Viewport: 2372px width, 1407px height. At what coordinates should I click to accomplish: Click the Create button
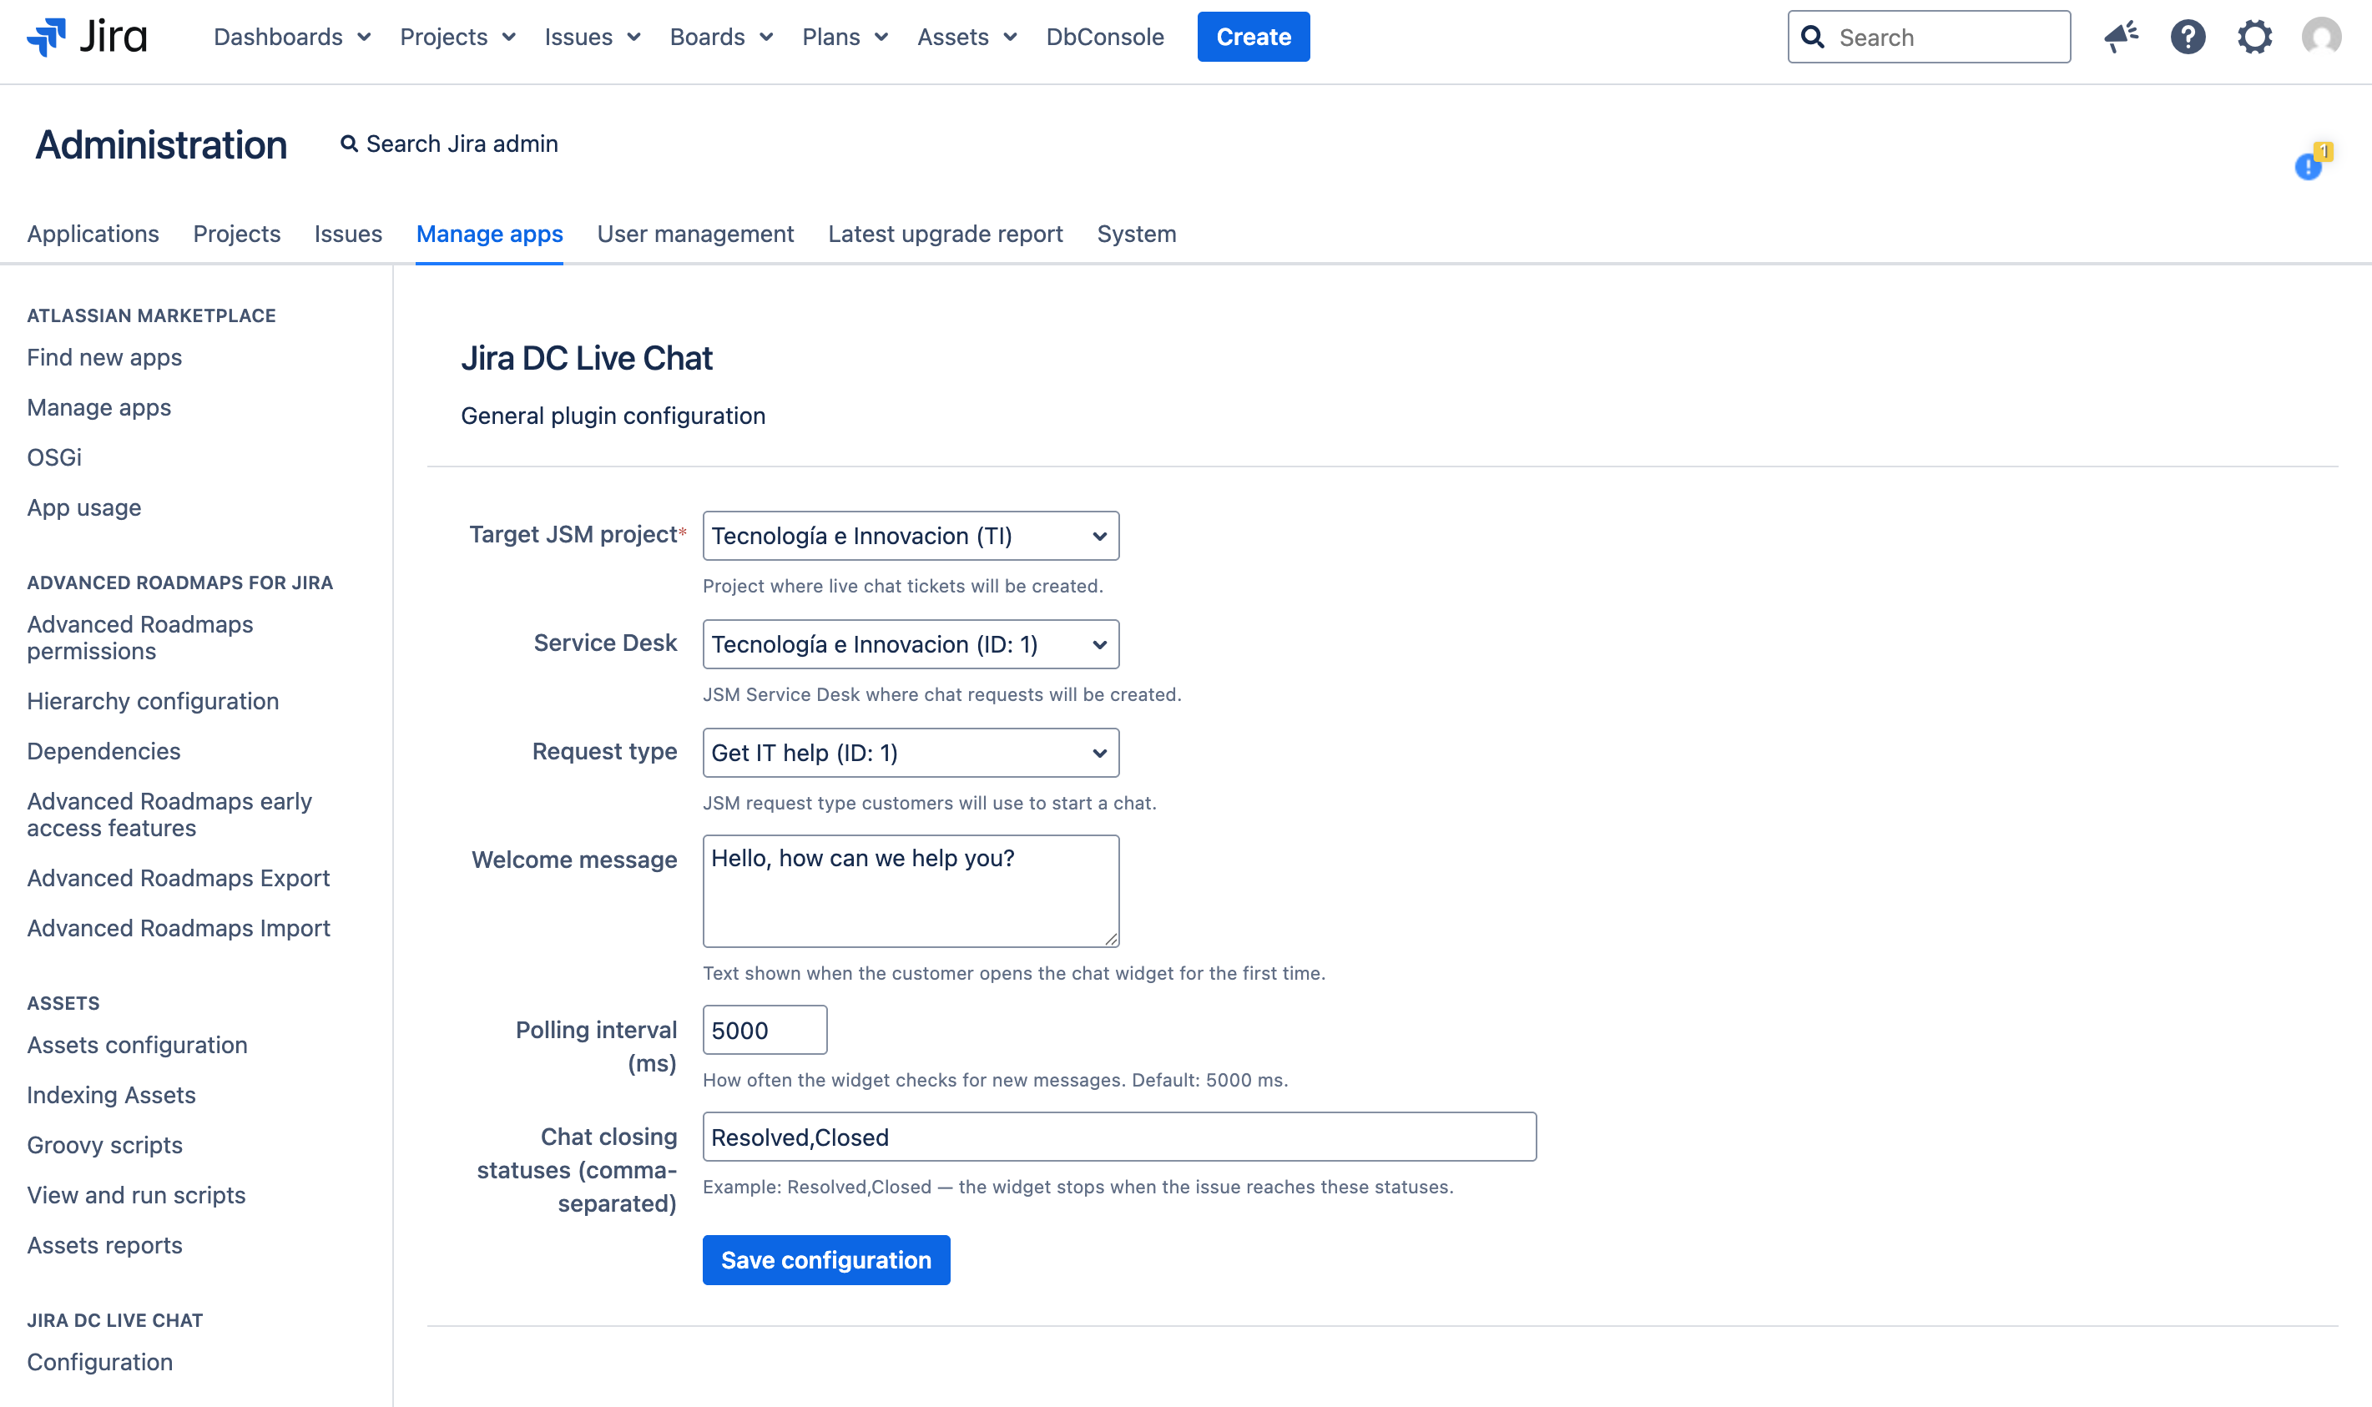point(1254,37)
